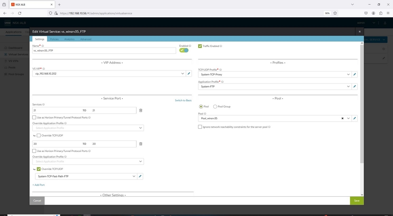Viewport: 393px width, 216px height.
Task: Open browser extensions icon
Action: [381, 13]
